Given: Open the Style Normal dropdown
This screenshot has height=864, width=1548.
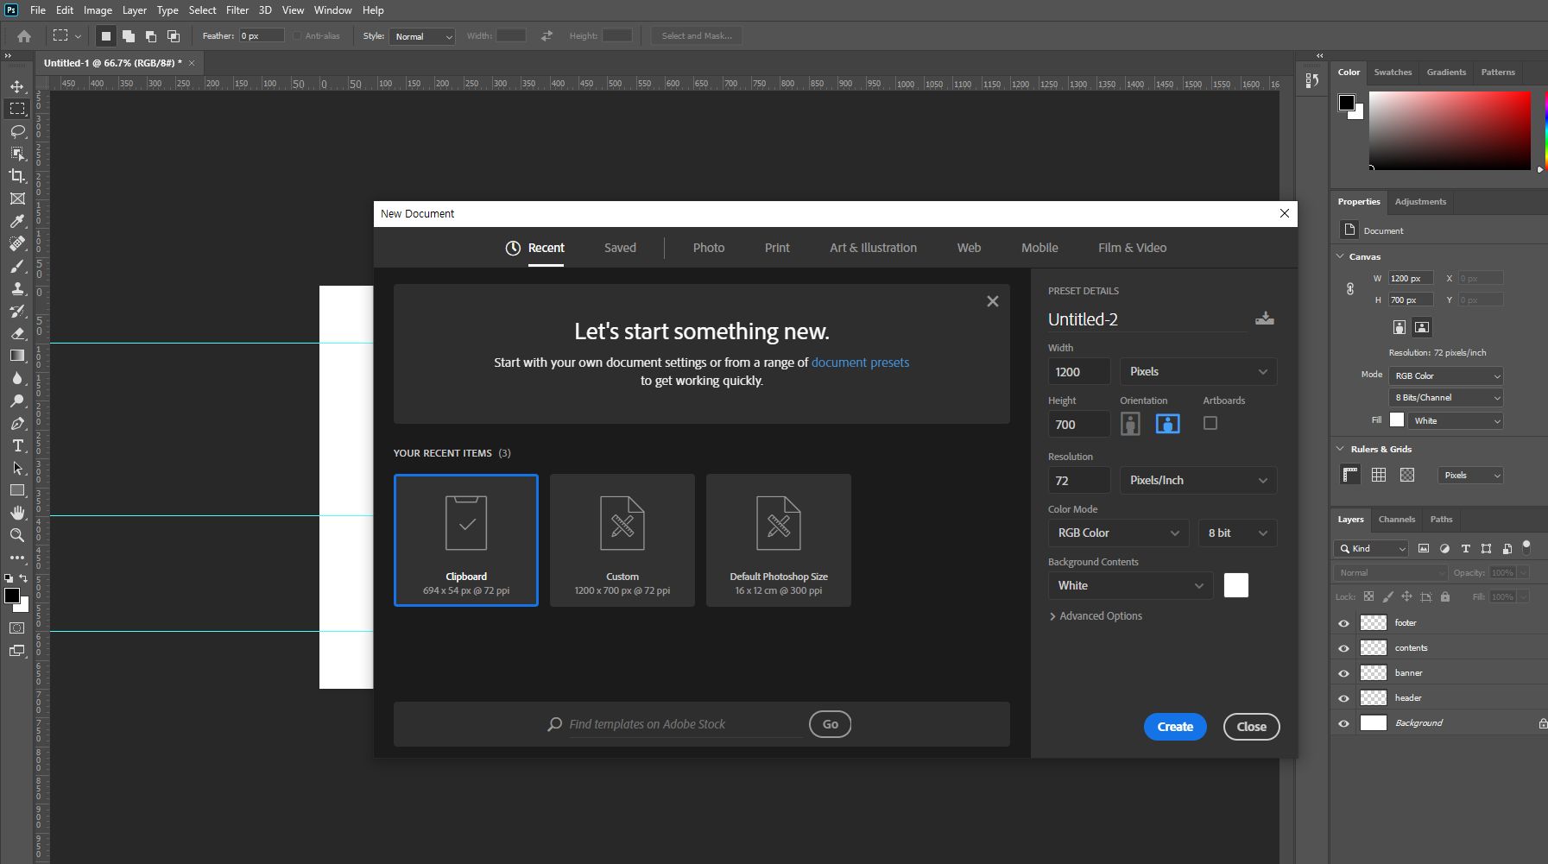Looking at the screenshot, I should point(422,36).
